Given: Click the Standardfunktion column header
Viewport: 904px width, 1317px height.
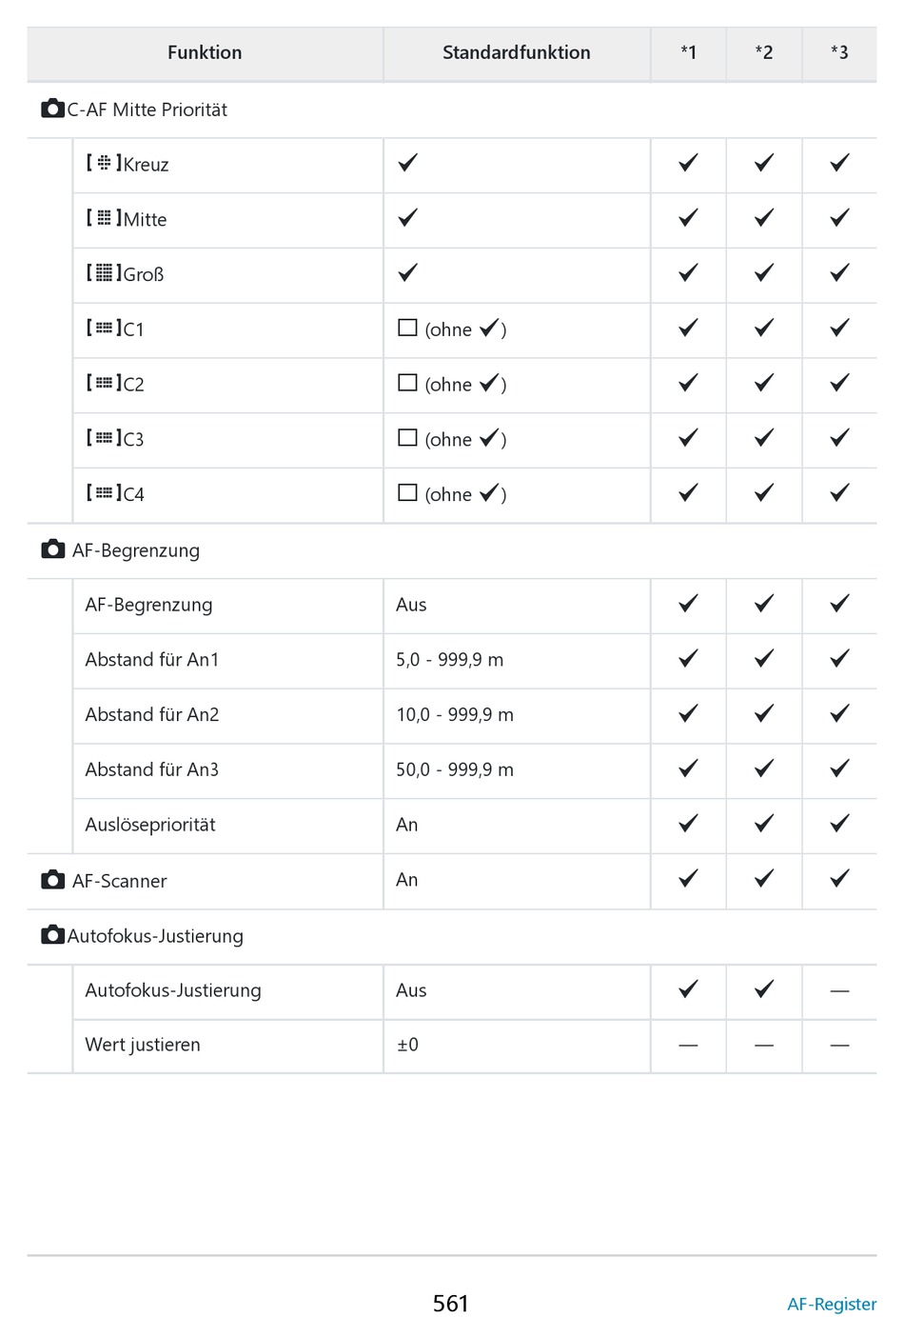Looking at the screenshot, I should (x=517, y=52).
